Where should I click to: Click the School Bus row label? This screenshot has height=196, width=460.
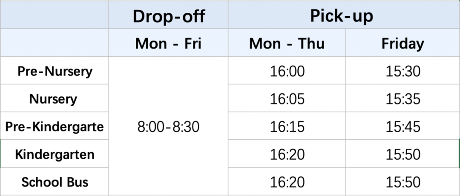point(55,182)
